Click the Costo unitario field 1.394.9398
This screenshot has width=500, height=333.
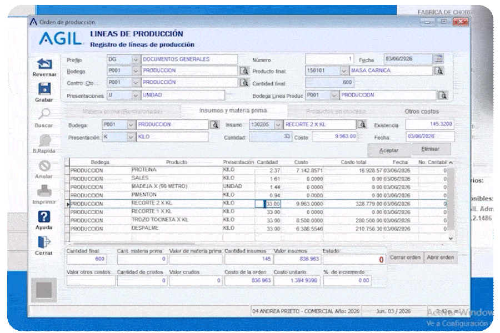click(297, 281)
